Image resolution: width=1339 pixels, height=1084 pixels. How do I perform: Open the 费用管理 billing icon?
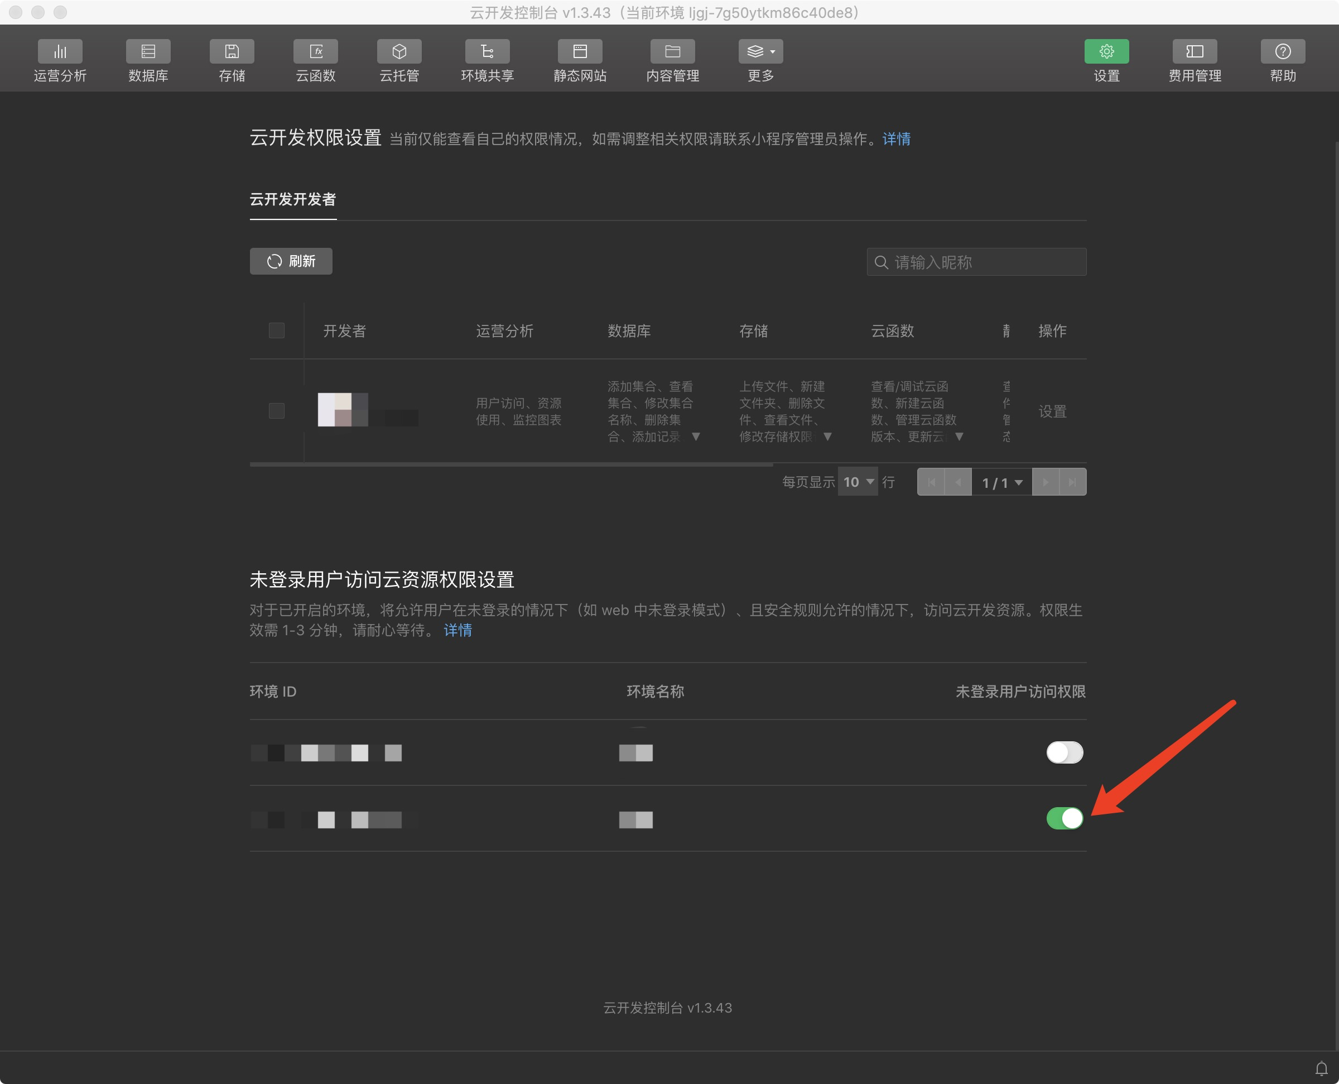1194,52
